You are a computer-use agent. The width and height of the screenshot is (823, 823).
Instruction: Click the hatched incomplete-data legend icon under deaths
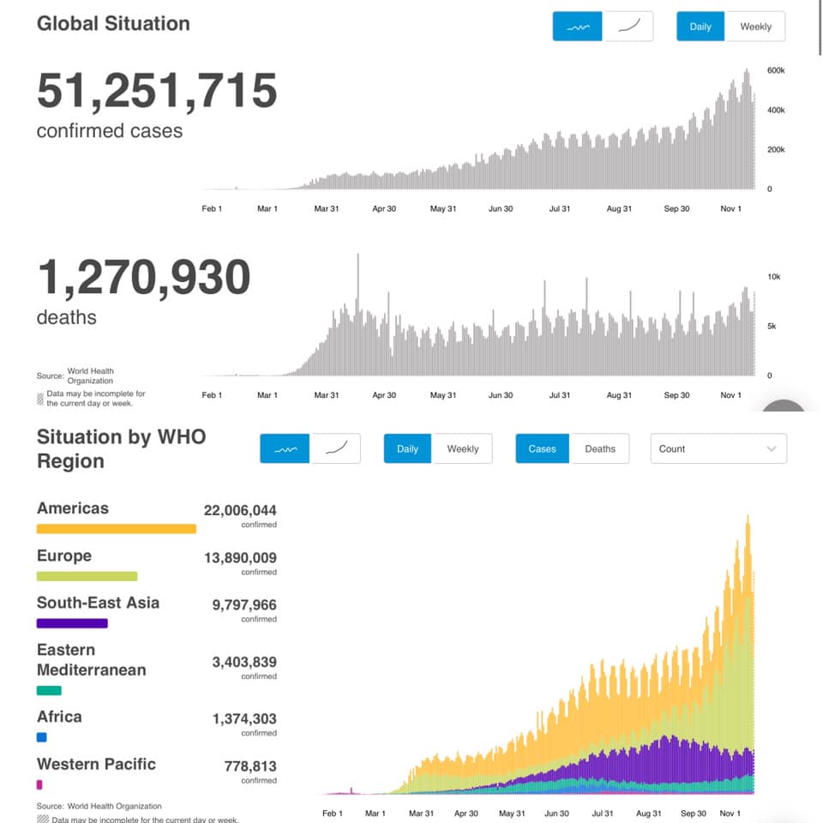click(x=40, y=399)
